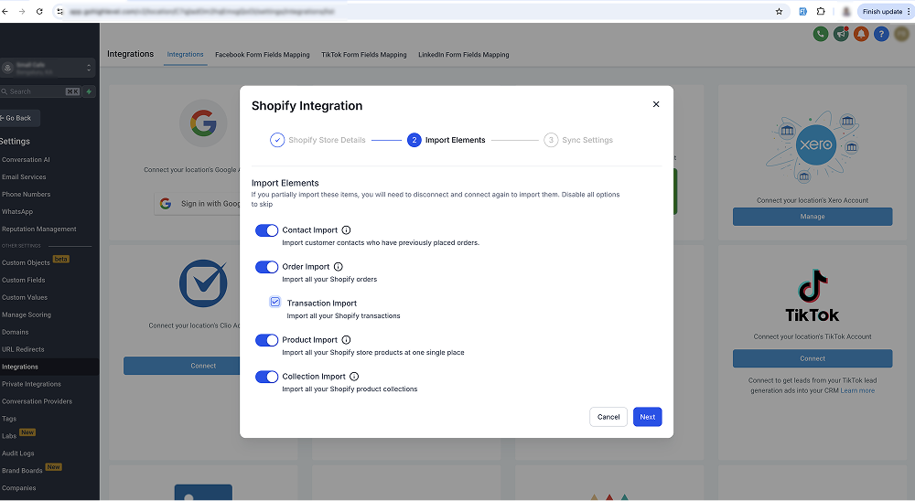The width and height of the screenshot is (915, 501).
Task: Expand the location switcher dropdown
Action: (x=47, y=69)
